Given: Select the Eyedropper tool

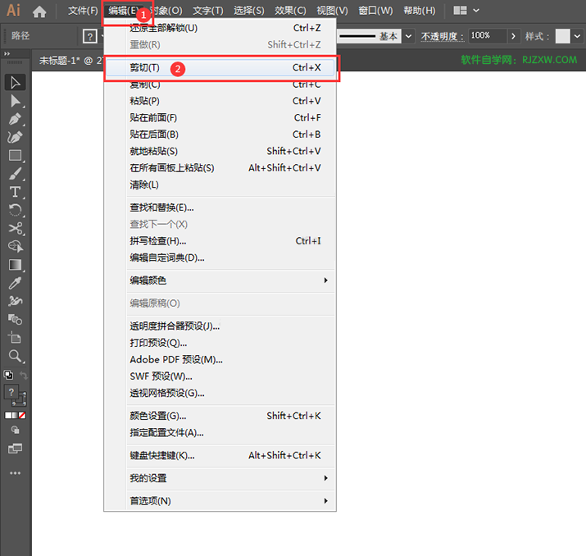Looking at the screenshot, I should click(15, 283).
